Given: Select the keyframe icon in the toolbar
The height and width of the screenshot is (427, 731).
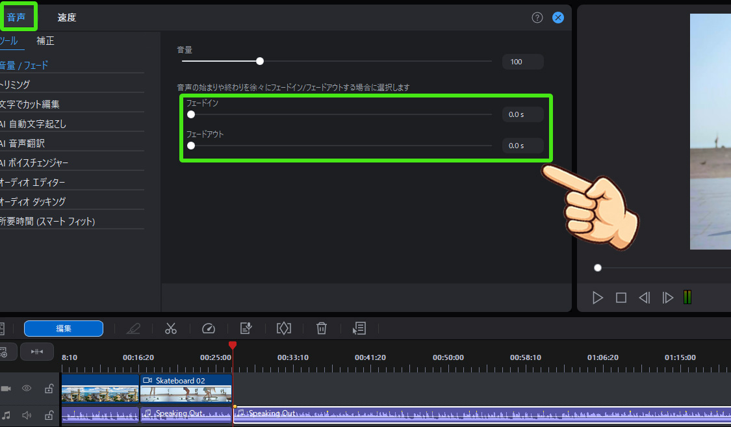Looking at the screenshot, I should [284, 328].
